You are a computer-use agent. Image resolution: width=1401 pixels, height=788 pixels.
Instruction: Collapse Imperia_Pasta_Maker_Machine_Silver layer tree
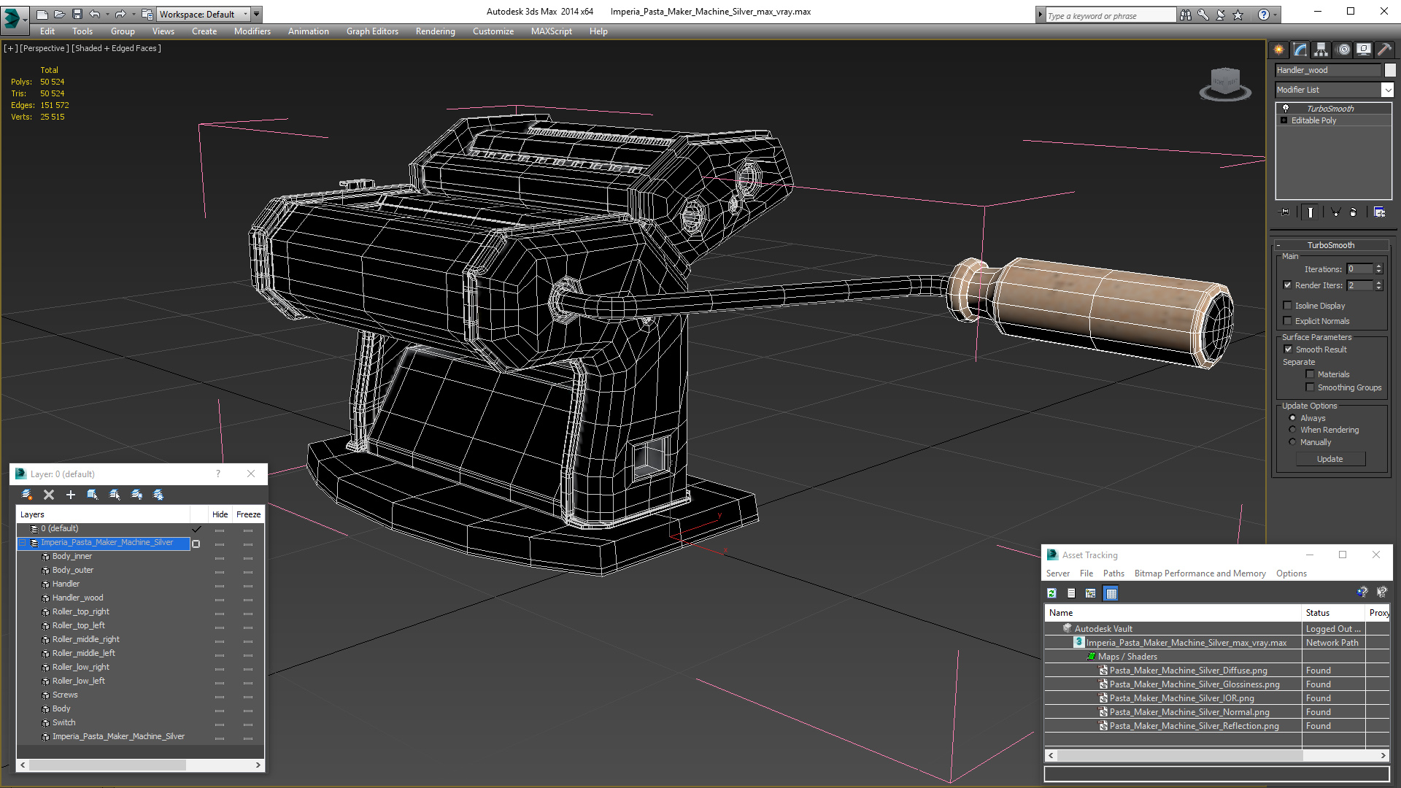[x=23, y=543]
